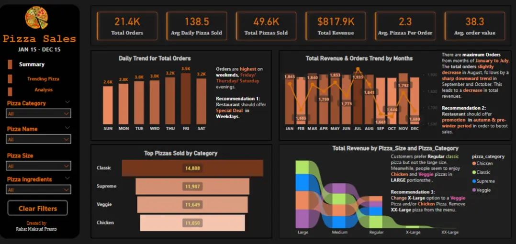Click the pizza logo icon

click(36, 18)
